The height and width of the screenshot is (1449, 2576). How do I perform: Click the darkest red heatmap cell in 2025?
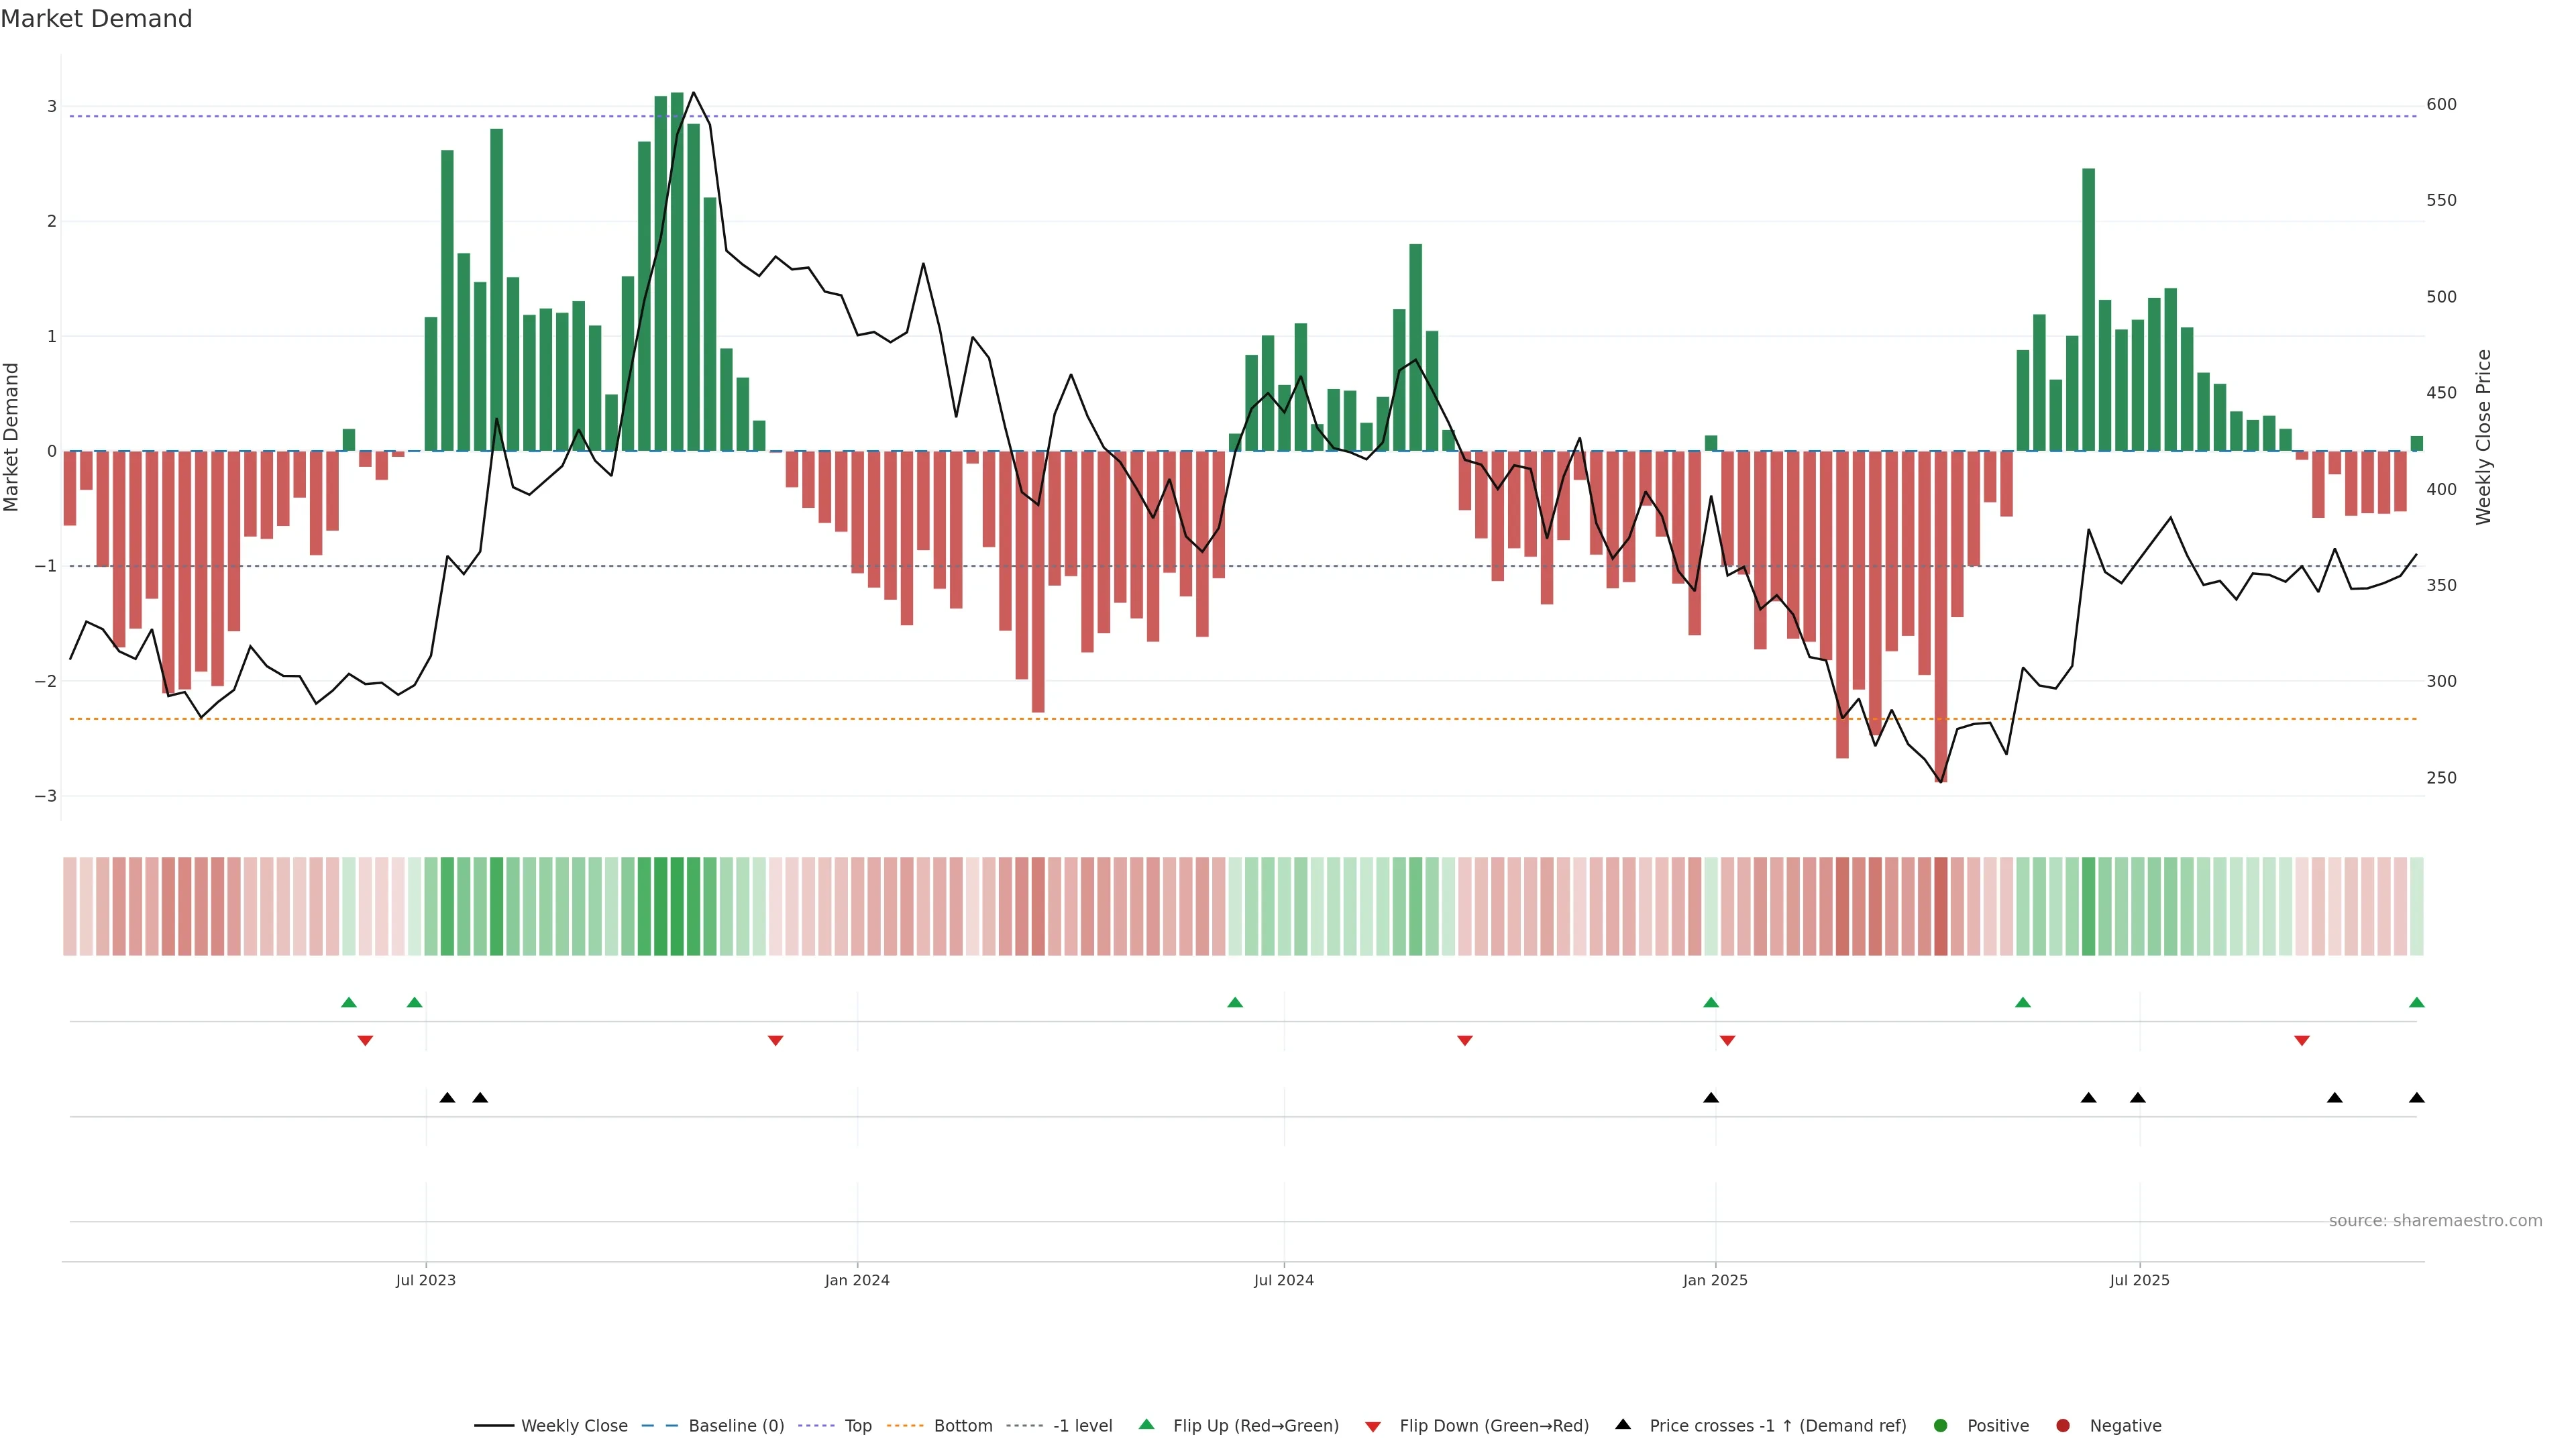[1940, 906]
